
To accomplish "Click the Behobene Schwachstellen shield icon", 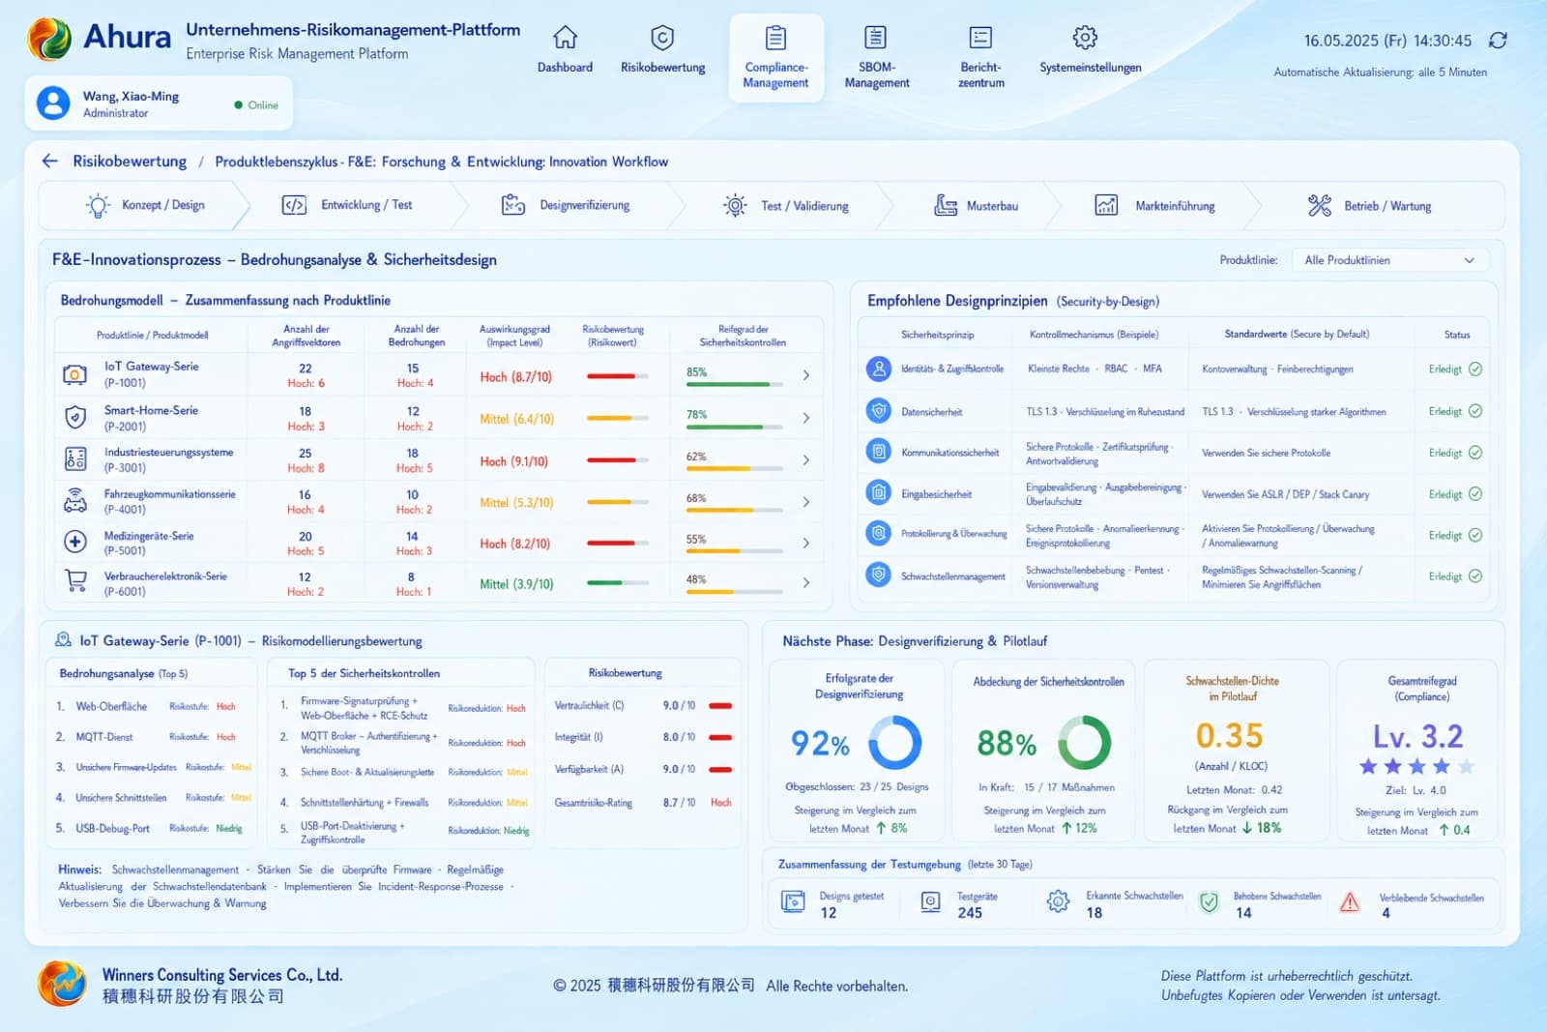I will 1209,902.
